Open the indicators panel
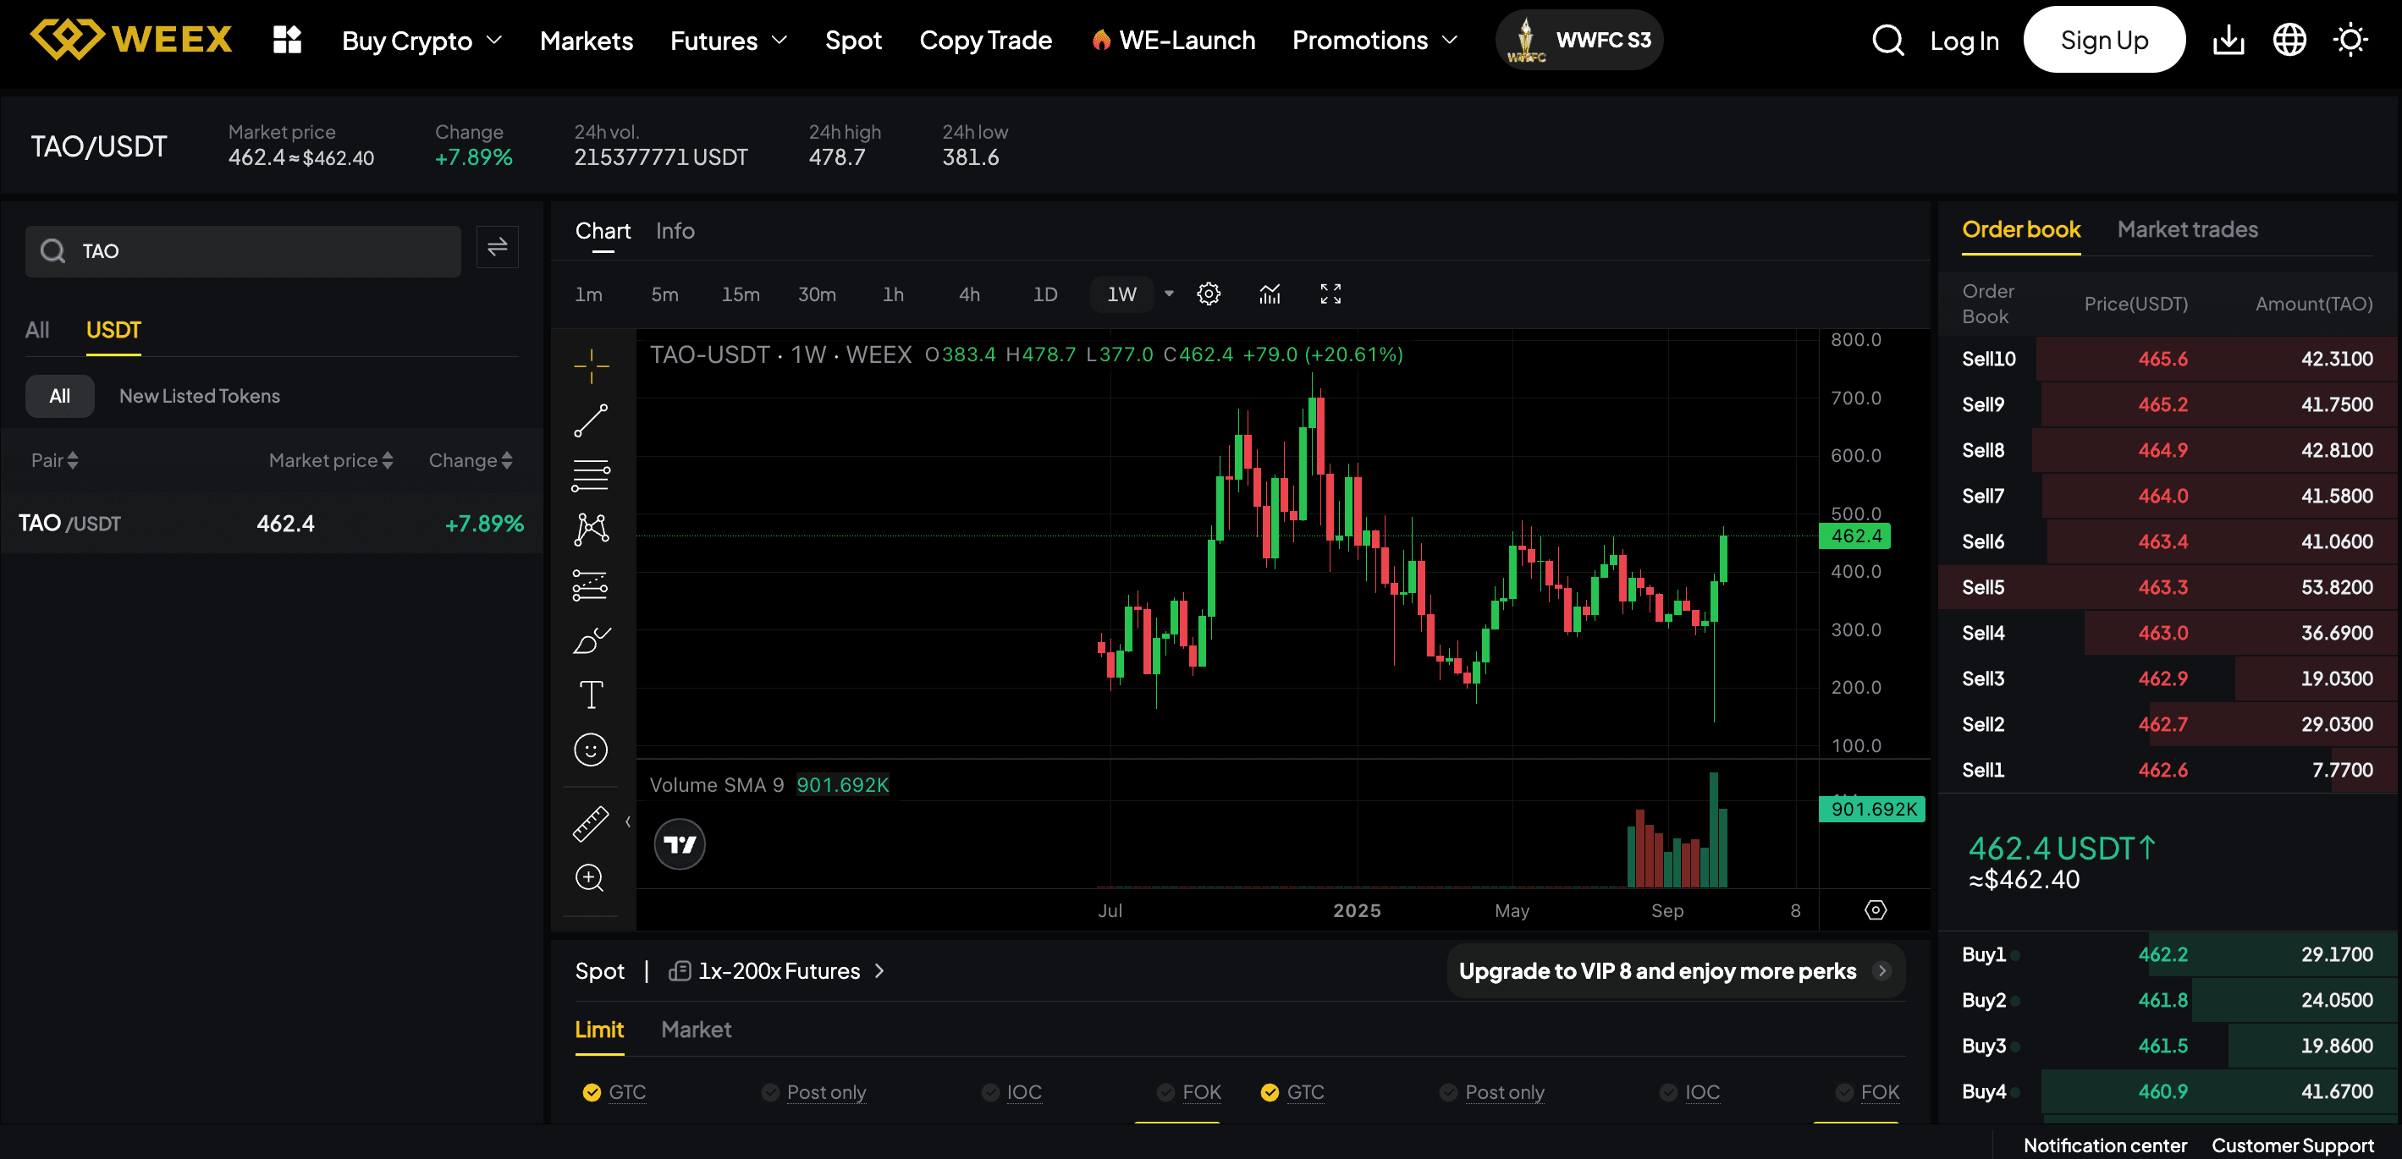This screenshot has width=2402, height=1159. [x=1269, y=294]
